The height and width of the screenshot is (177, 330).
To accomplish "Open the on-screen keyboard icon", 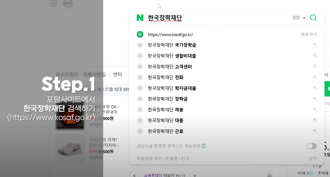I will (x=296, y=18).
